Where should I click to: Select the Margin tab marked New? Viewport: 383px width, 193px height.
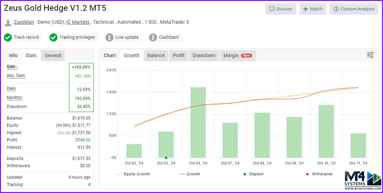237,55
